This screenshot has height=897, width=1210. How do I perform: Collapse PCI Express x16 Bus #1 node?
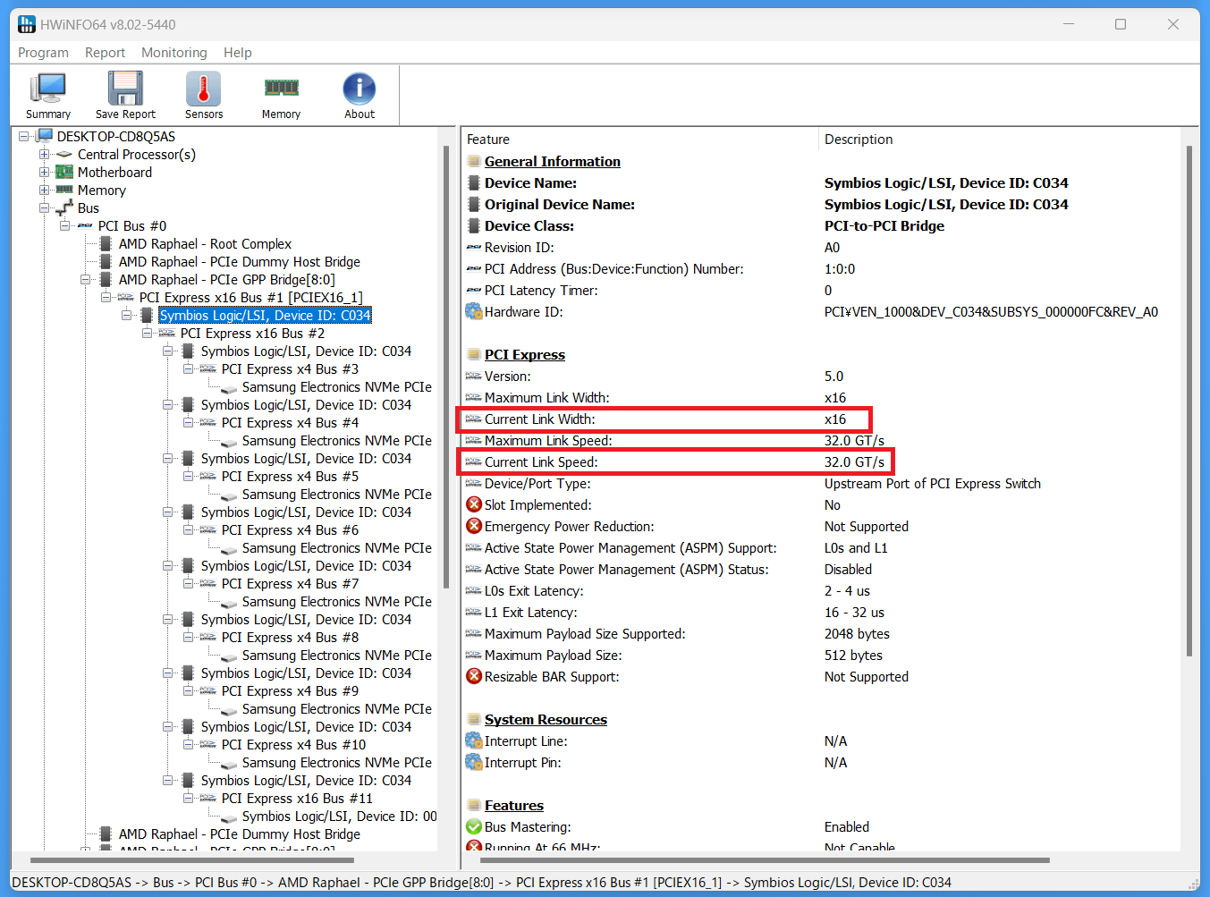[106, 297]
